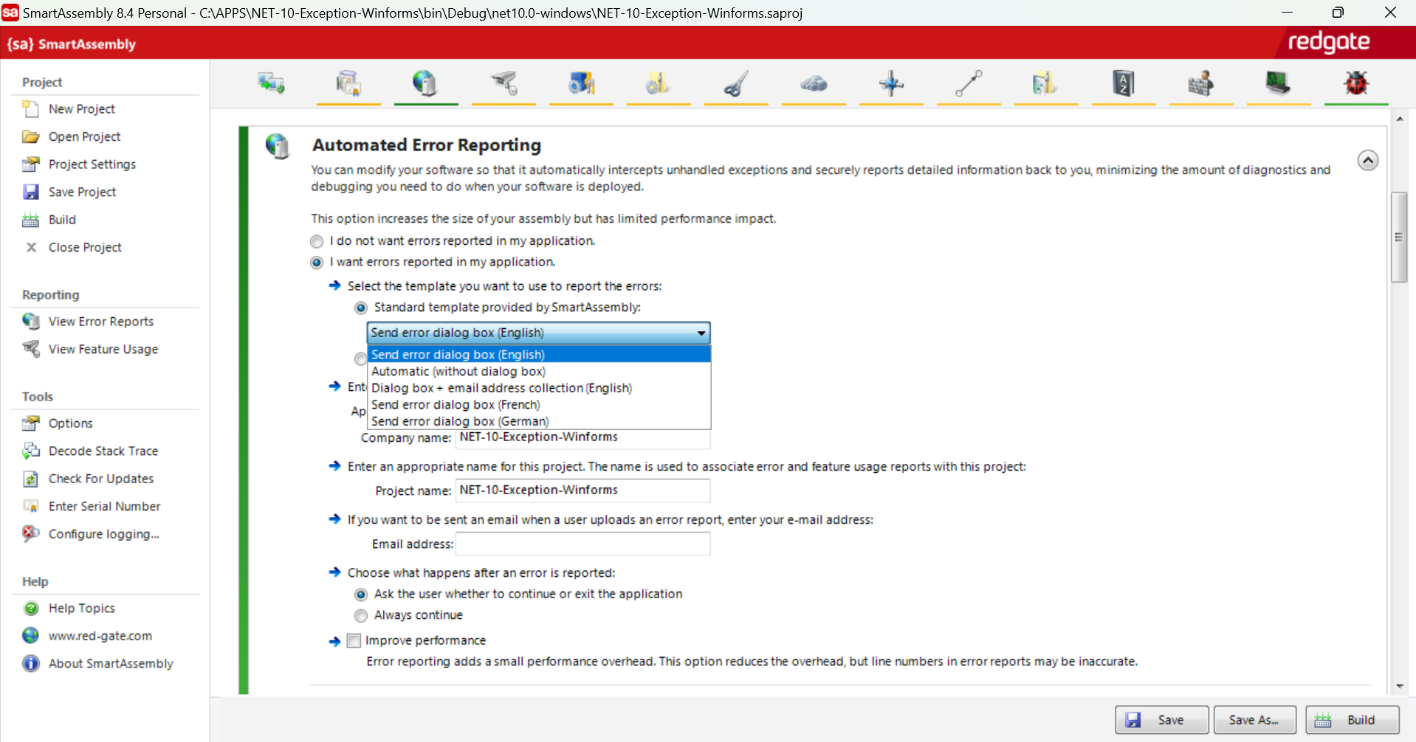This screenshot has width=1416, height=742.
Task: Select 'Send error dialog box (French)' option
Action: point(539,405)
